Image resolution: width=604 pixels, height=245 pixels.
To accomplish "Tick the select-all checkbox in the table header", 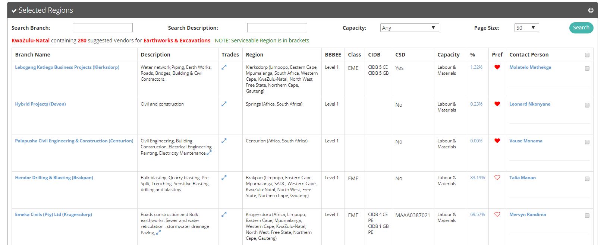I will pos(587,55).
